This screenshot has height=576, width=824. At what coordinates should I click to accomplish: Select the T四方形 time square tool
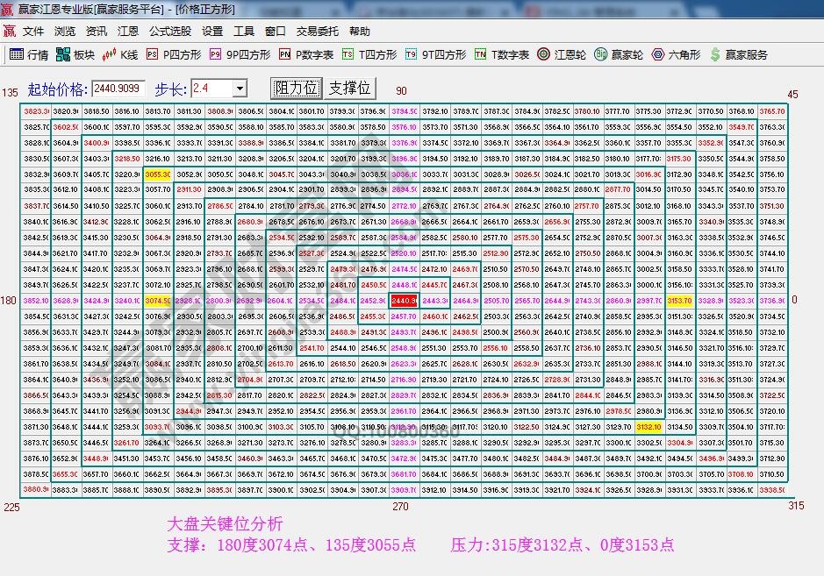tap(369, 54)
